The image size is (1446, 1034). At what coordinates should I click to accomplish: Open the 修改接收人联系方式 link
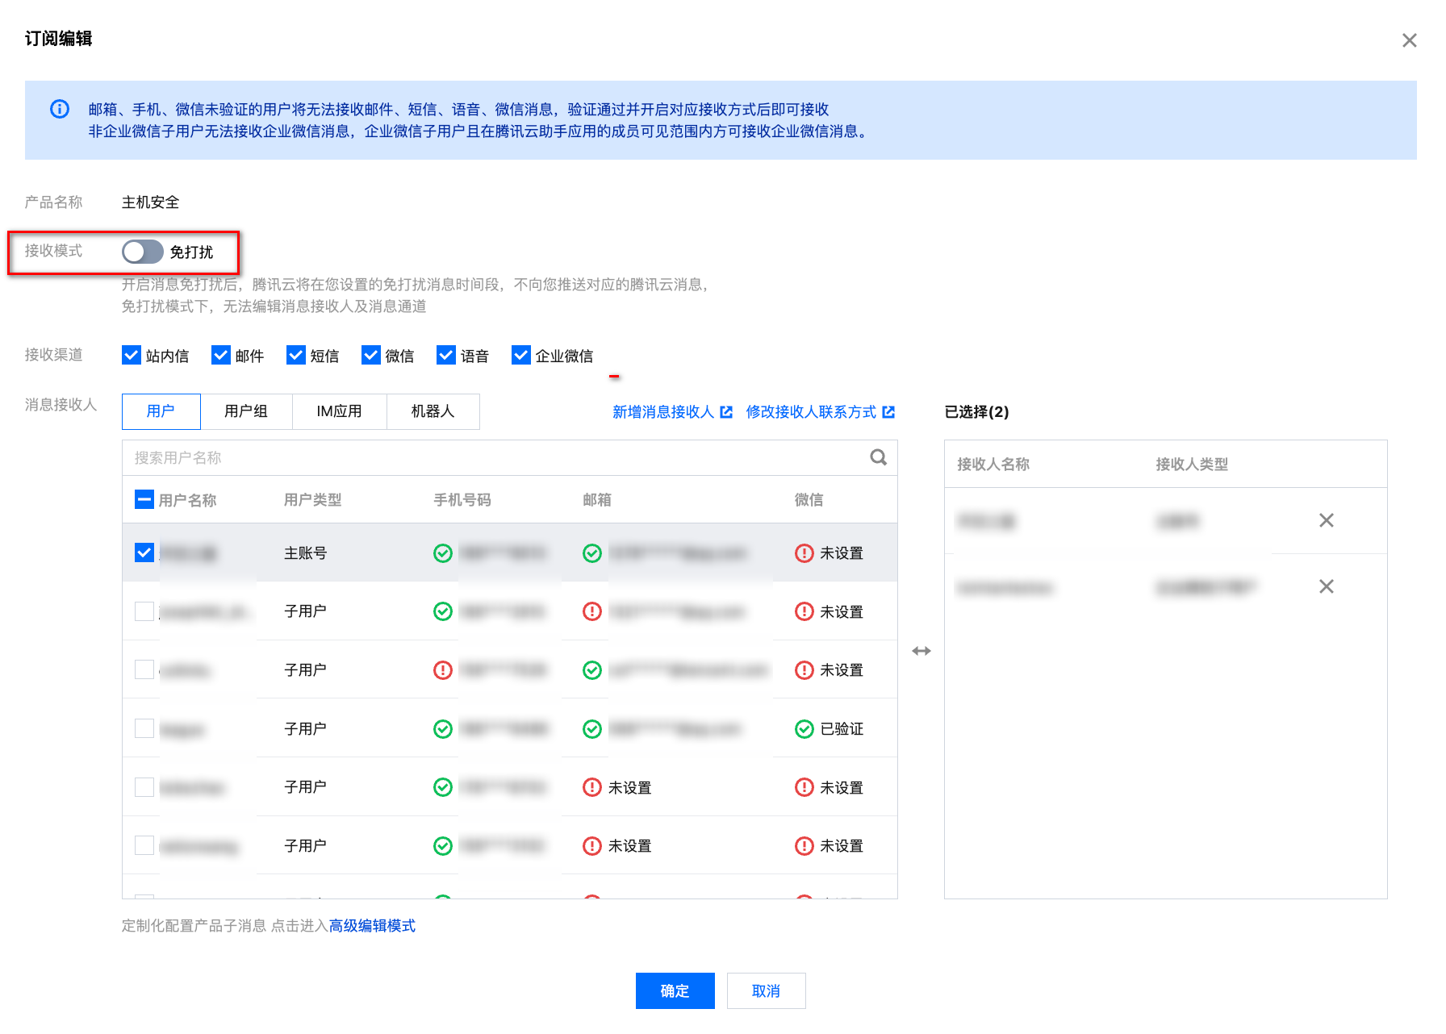(x=821, y=412)
